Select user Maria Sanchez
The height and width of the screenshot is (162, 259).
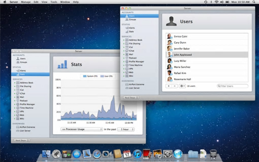207,67
